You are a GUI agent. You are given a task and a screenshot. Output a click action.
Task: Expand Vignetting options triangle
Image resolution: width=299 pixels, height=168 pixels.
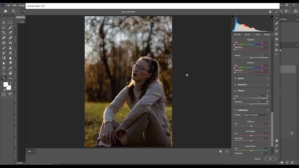(267, 102)
